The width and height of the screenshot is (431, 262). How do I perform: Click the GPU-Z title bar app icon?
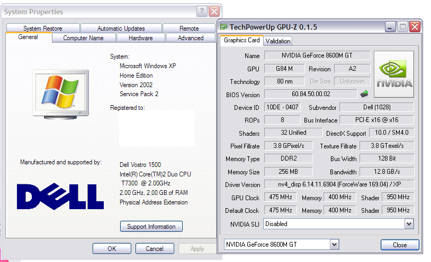click(x=224, y=26)
